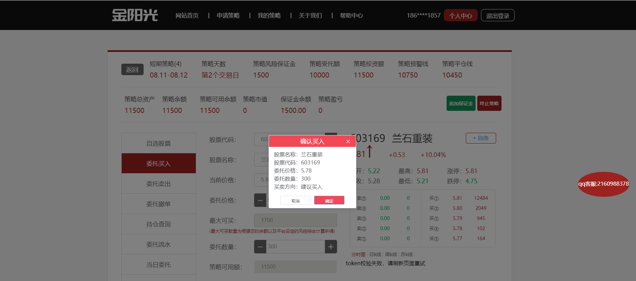The width and height of the screenshot is (636, 281).
Task: Increase 委托数量 with the plus icon
Action: (x=331, y=247)
